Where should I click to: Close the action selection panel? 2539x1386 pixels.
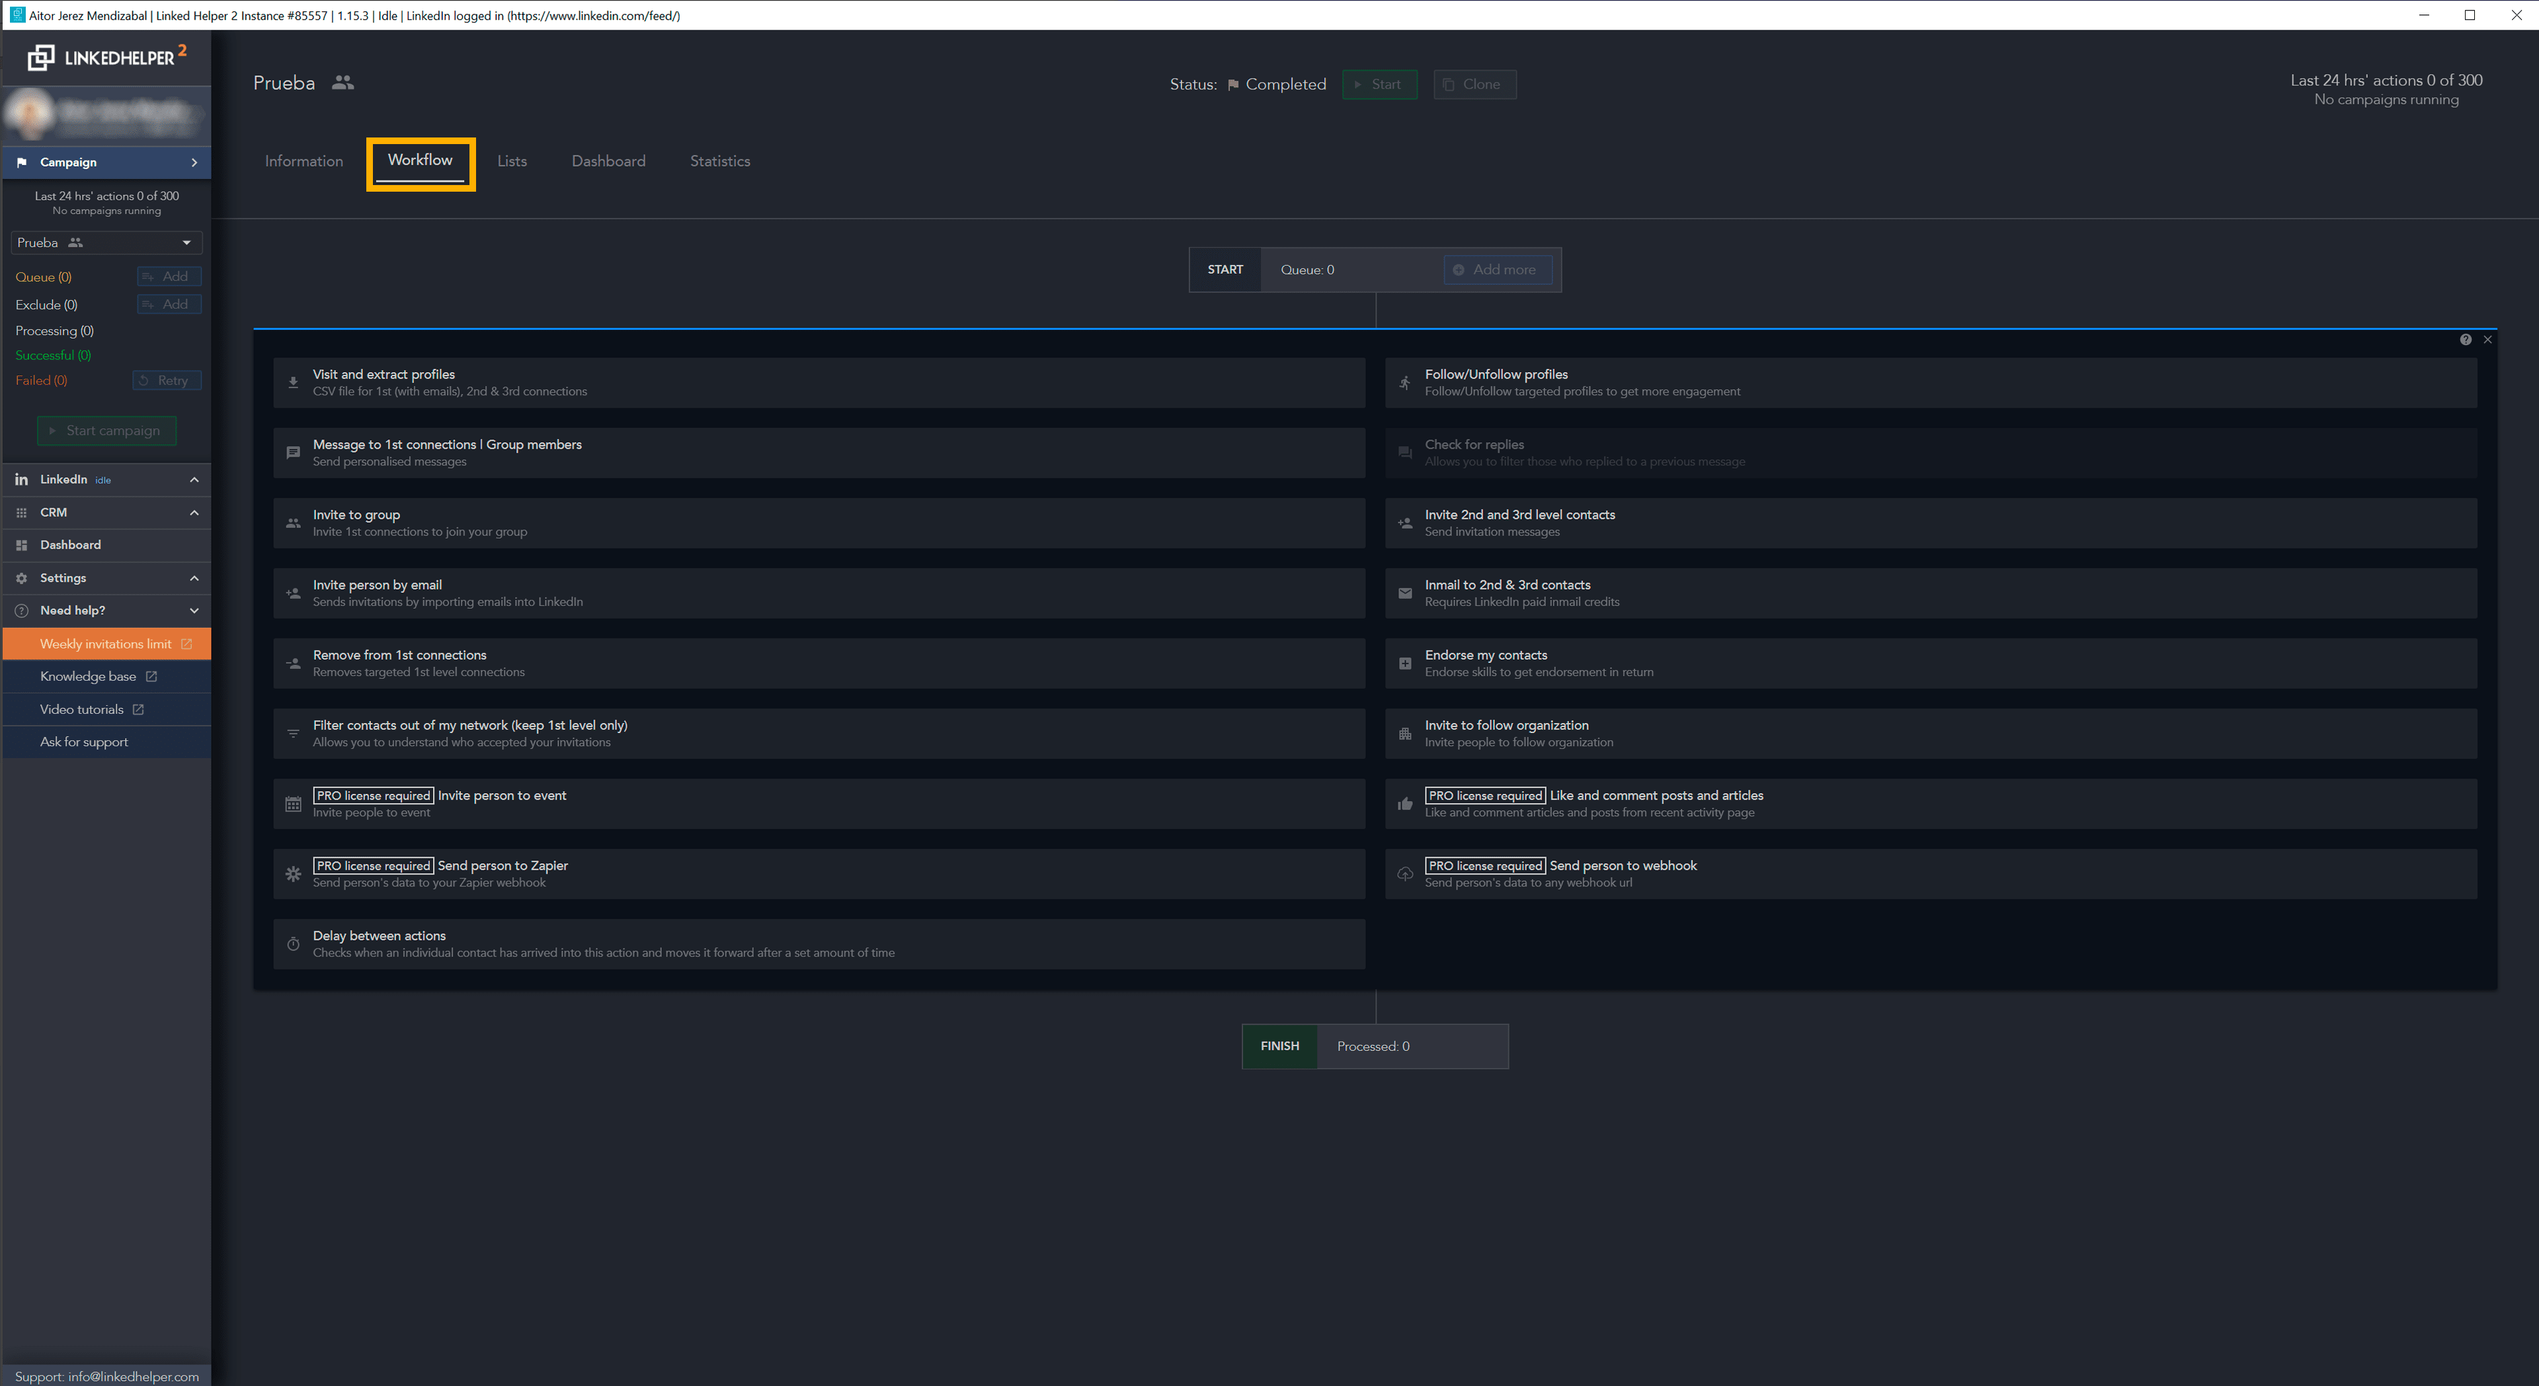tap(2487, 339)
